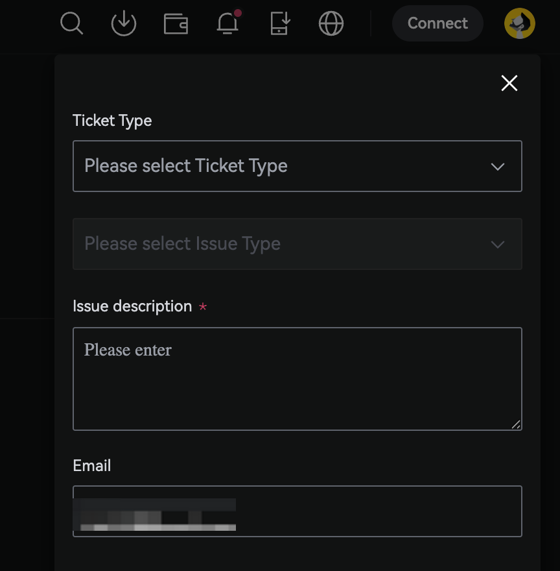Click the mobile app download icon
This screenshot has height=571, width=560.
(x=280, y=24)
